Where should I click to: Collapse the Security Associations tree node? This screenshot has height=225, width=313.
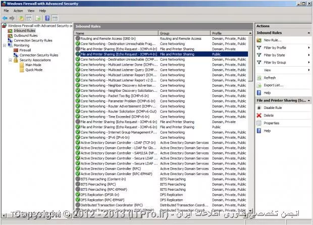(x=10, y=60)
